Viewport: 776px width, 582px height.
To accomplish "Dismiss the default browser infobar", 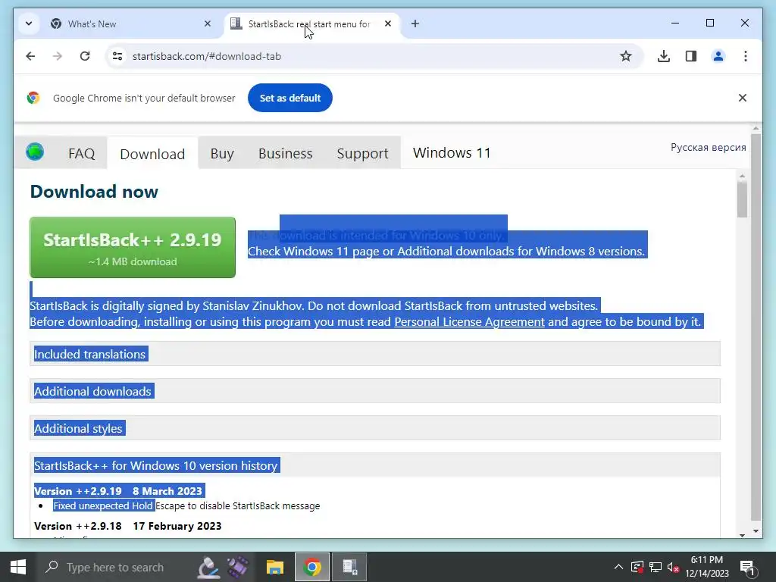I will pos(743,98).
